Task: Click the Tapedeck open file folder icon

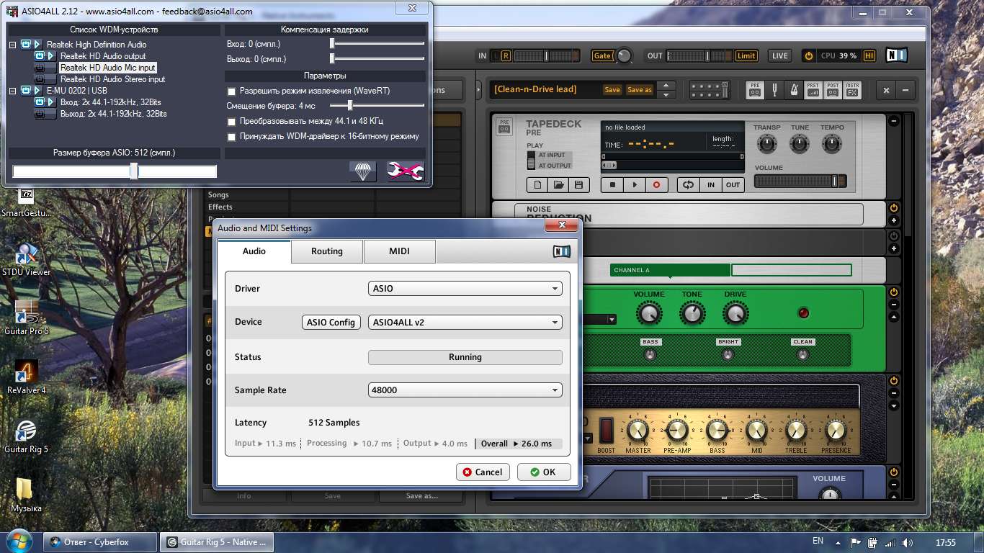Action: 558,185
